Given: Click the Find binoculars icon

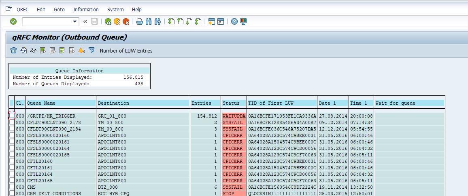Looking at the screenshot, I should (149, 22).
